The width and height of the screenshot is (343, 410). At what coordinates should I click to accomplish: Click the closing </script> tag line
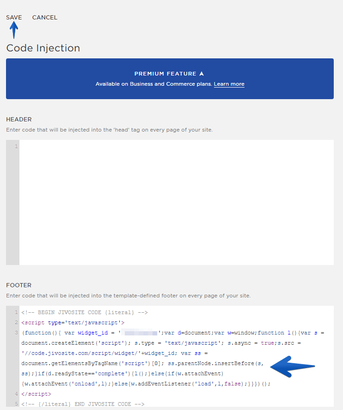(x=36, y=394)
